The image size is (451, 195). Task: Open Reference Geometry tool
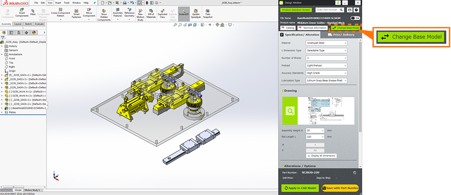pyautogui.click(x=129, y=14)
